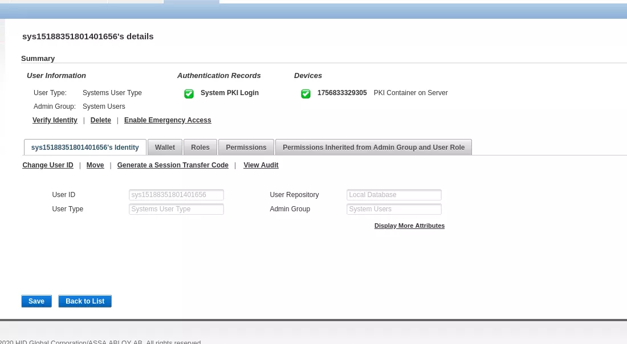Viewport: 627px width, 344px height.
Task: Click the User ID text field
Action: [x=176, y=195]
